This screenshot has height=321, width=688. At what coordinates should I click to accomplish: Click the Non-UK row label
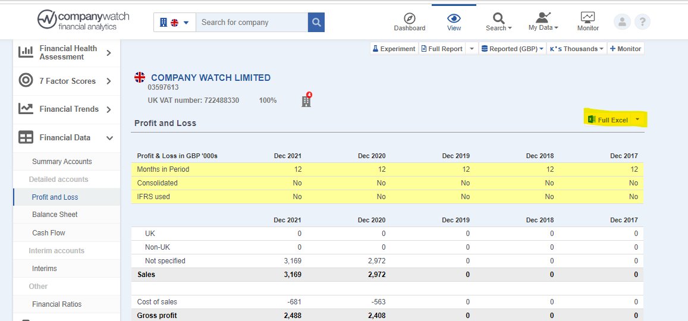point(157,247)
